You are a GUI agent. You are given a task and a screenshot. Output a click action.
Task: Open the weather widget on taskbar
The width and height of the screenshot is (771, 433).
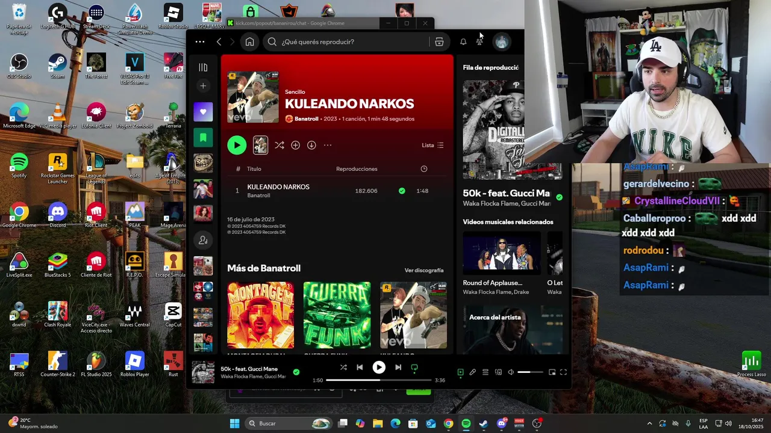point(34,423)
